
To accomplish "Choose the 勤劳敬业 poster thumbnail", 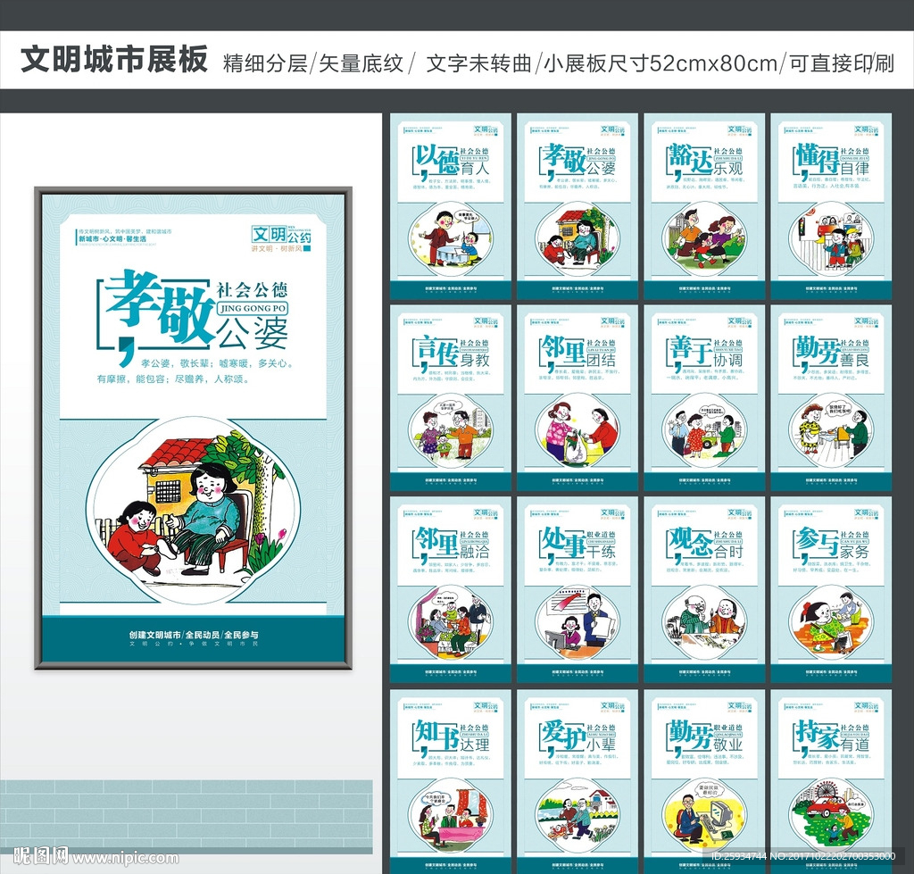I will [x=704, y=781].
